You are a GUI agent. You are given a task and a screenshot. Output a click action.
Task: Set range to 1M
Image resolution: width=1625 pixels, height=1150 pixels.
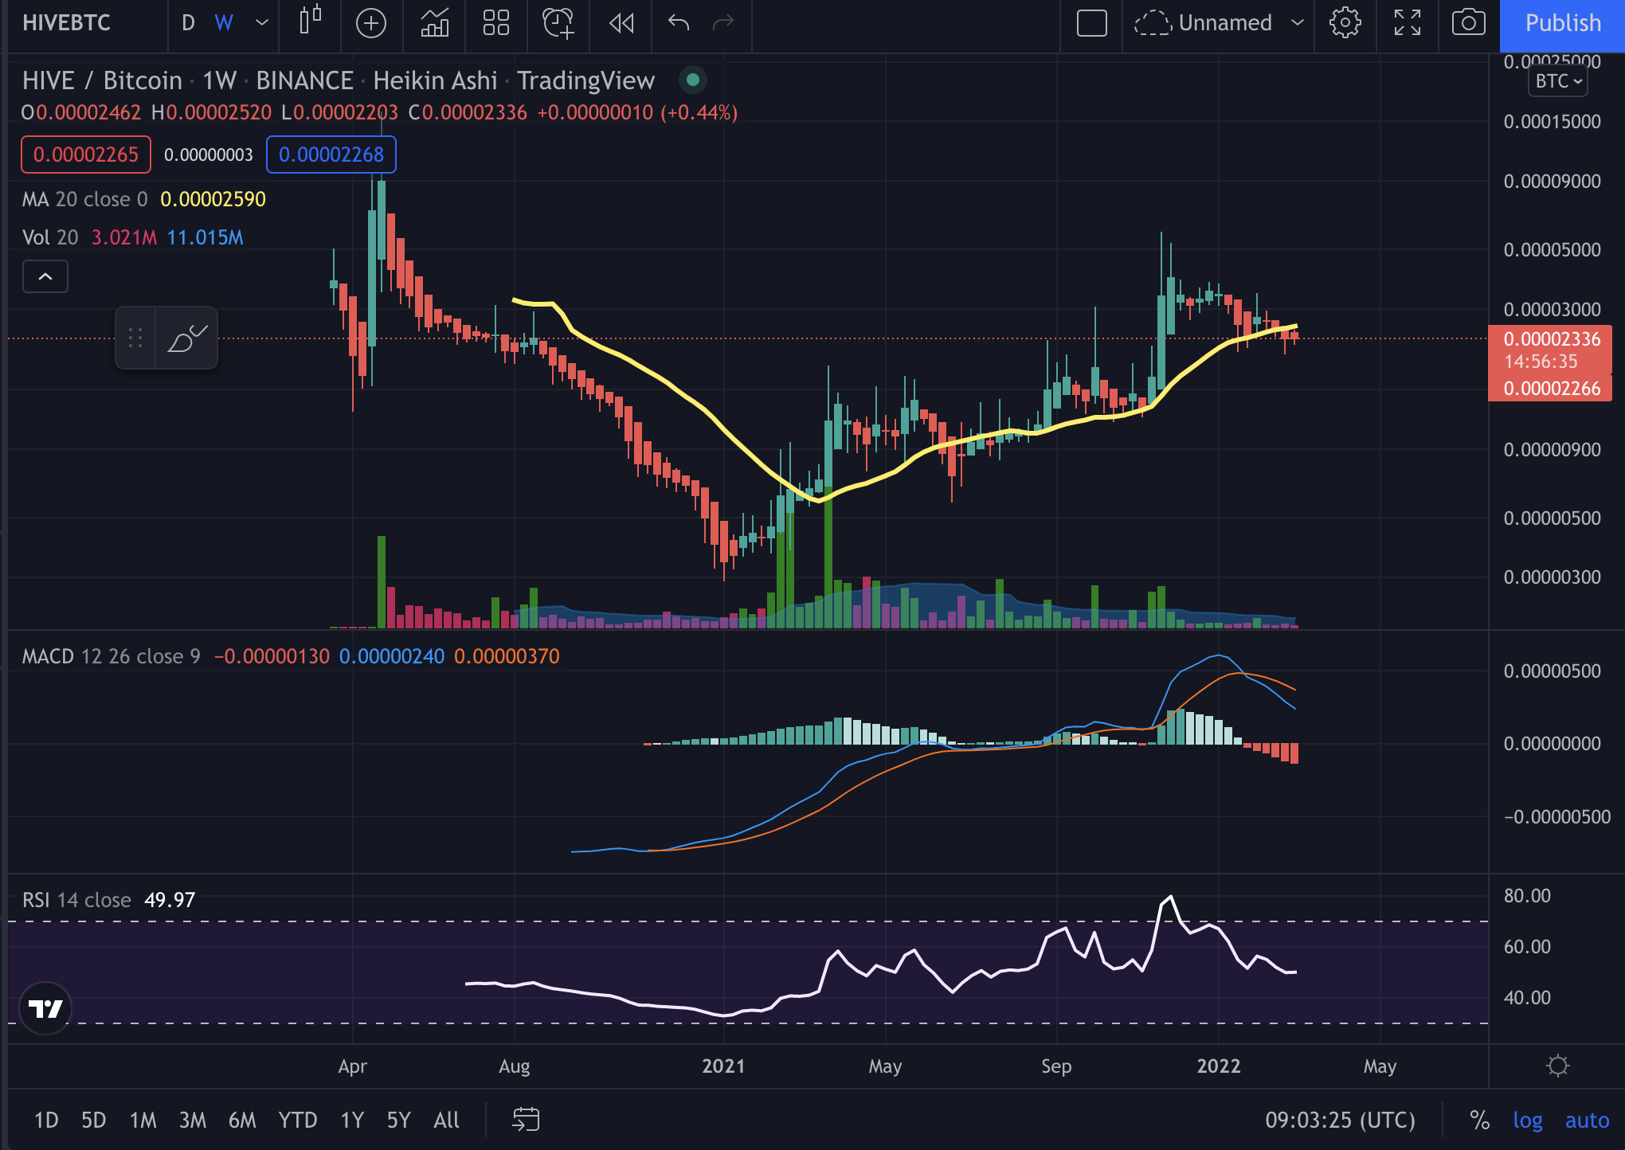click(x=143, y=1121)
